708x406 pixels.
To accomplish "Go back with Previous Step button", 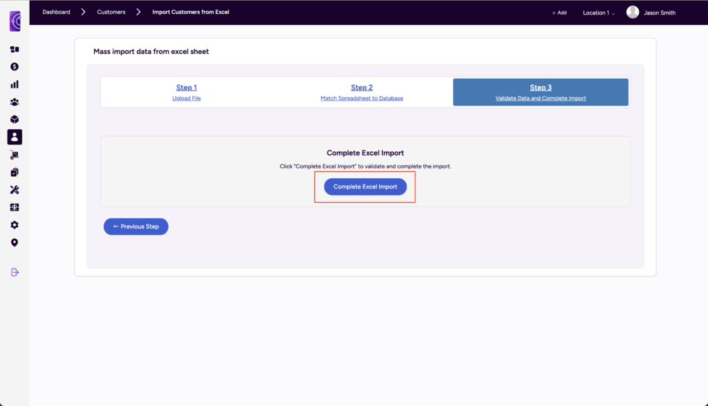I will click(136, 226).
